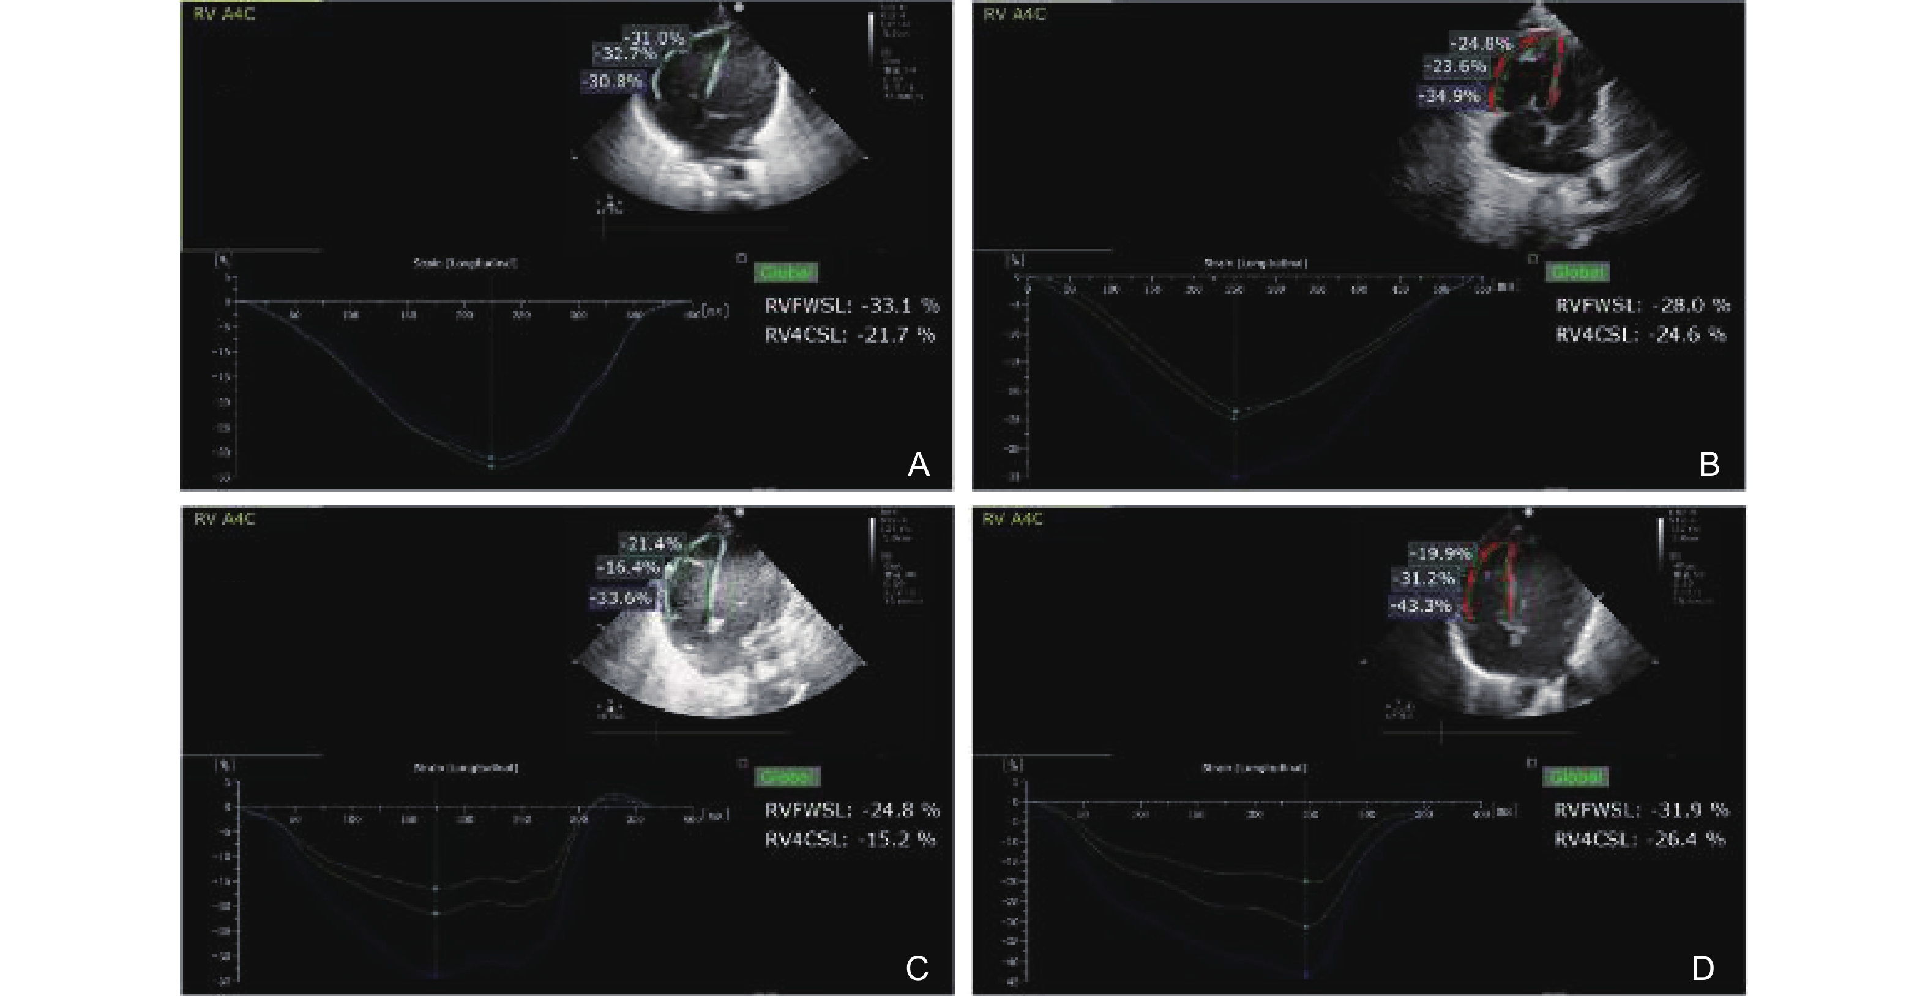Click the peak marker on panel D lower curve

pyautogui.click(x=1306, y=927)
